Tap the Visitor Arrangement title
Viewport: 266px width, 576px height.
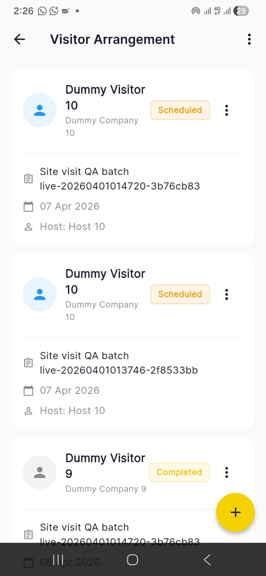[x=112, y=39]
